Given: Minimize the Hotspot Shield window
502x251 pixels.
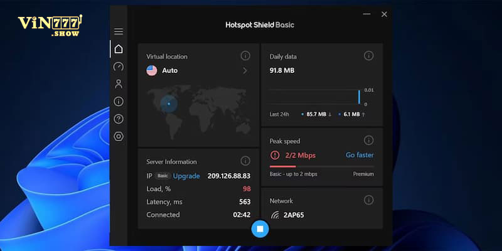Looking at the screenshot, I should click(366, 14).
